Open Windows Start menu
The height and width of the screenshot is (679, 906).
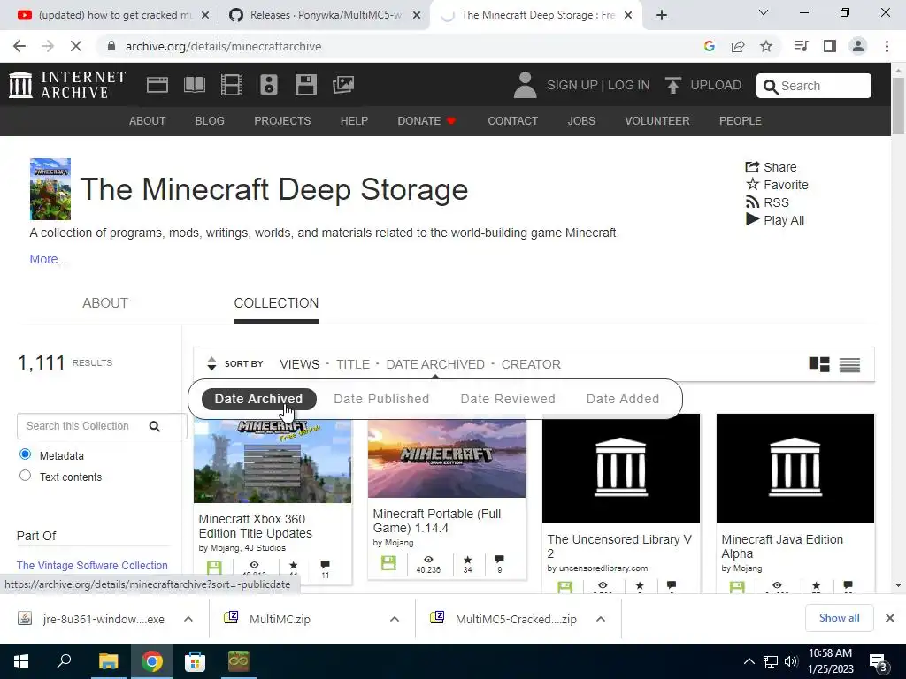pyautogui.click(x=21, y=661)
